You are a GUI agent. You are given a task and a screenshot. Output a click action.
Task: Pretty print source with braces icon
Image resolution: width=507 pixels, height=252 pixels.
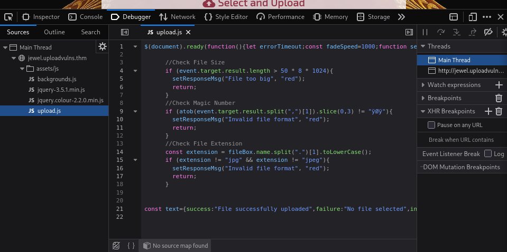131,246
